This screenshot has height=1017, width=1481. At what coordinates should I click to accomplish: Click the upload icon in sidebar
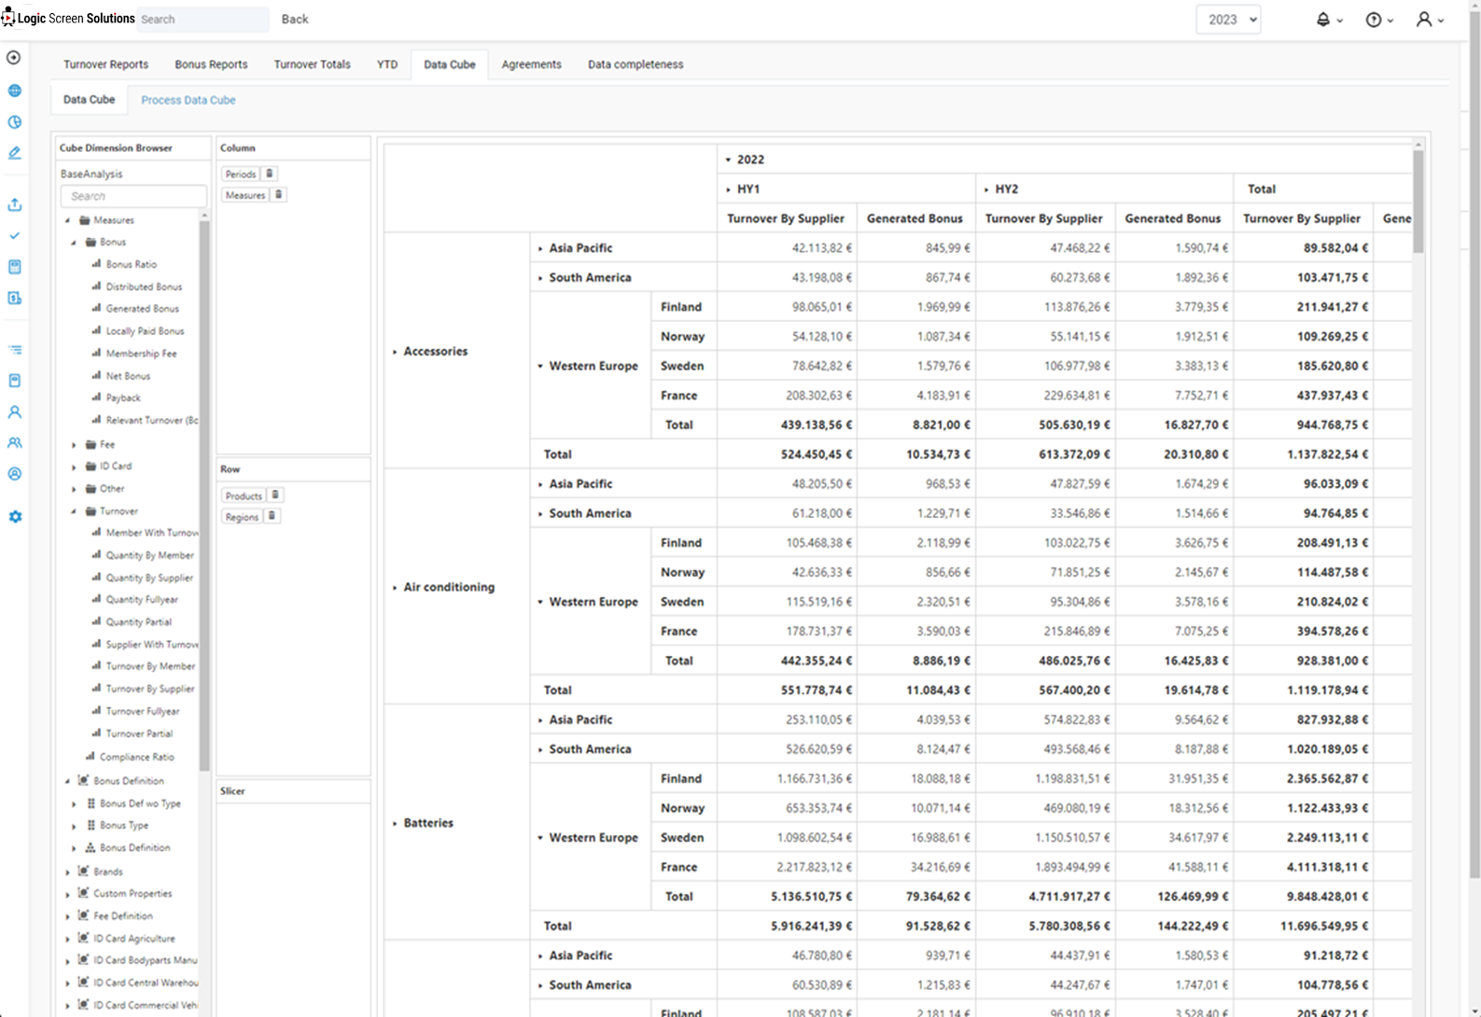pos(14,204)
